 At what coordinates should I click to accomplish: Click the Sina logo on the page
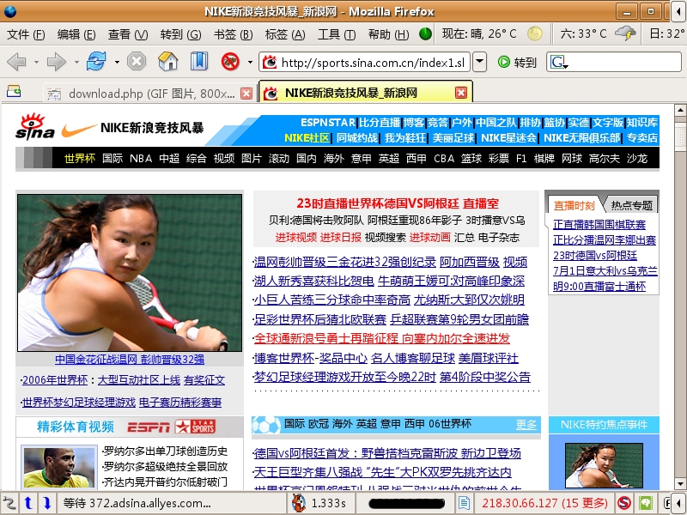[35, 127]
